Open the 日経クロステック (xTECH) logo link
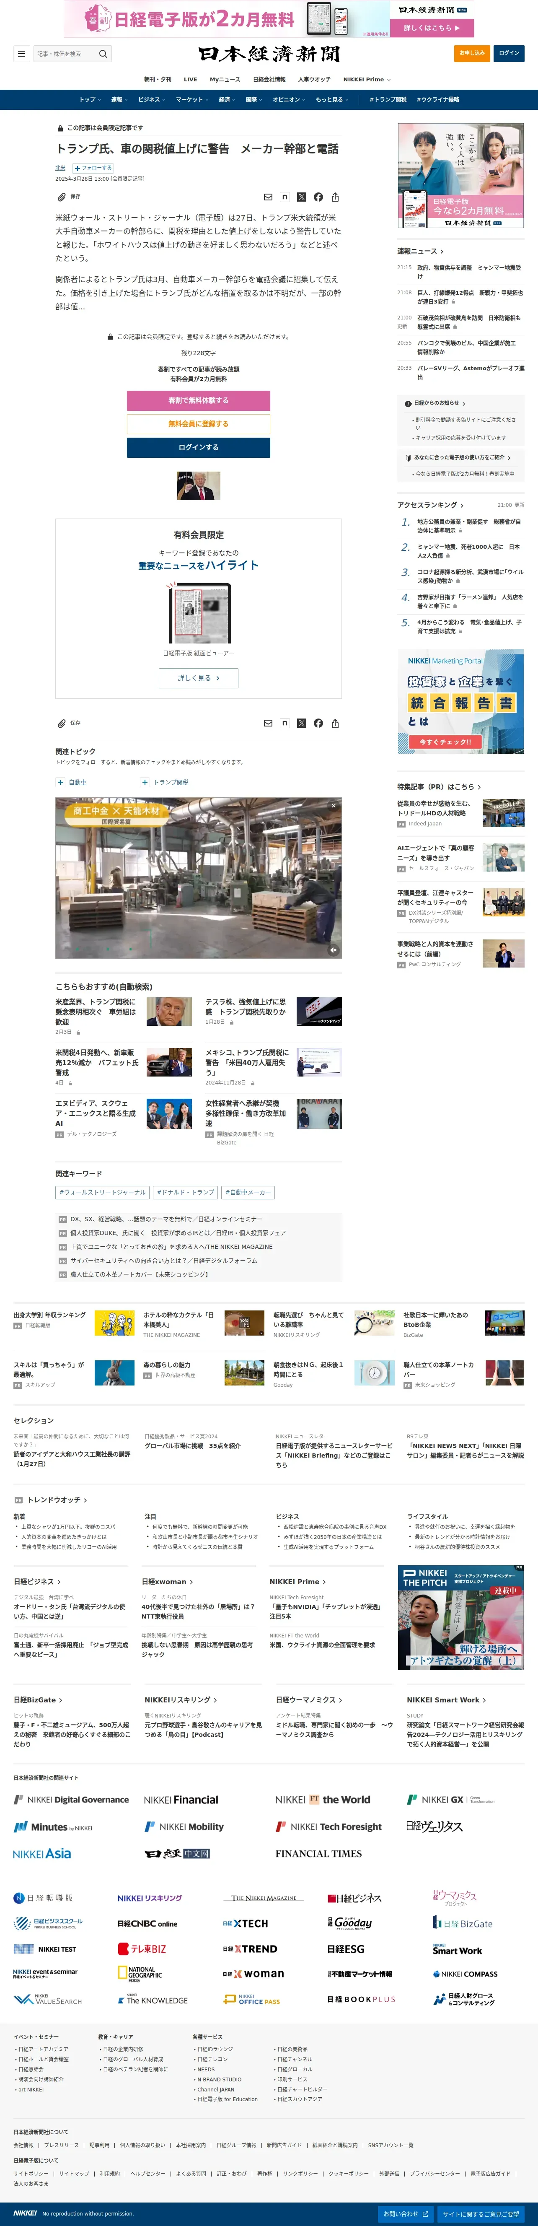The image size is (538, 2226). click(x=245, y=1924)
